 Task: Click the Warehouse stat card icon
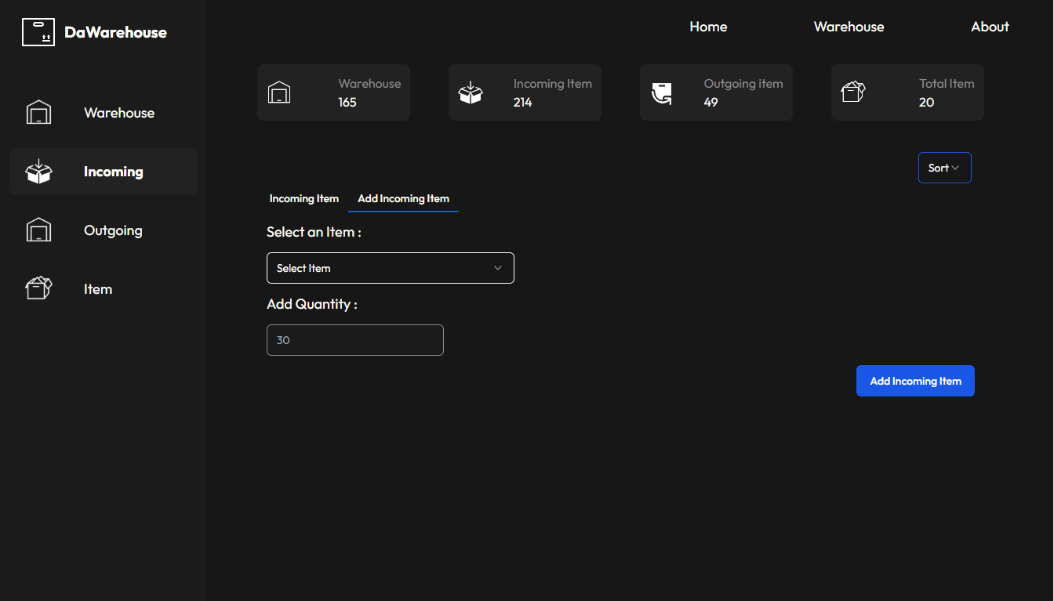point(279,92)
